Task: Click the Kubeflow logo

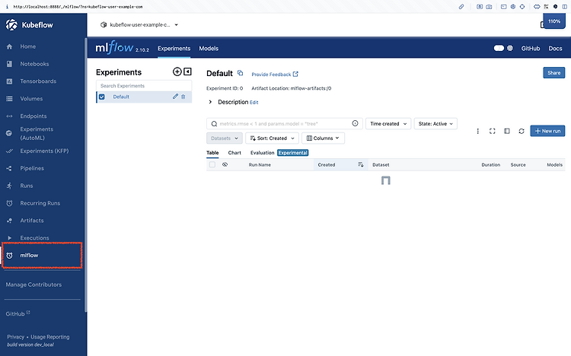Action: pos(30,25)
